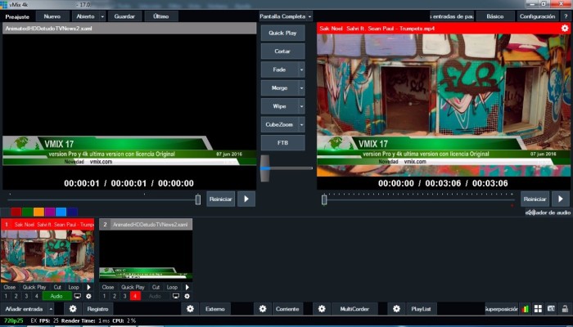Select input 2 AnimatedHDDetudoTVNews2 title tab

tap(146, 225)
